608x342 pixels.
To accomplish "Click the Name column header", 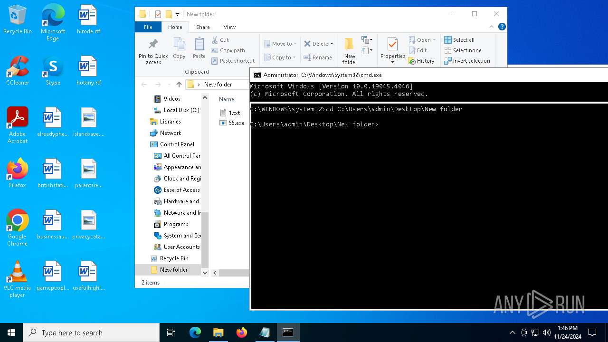I will 227,99.
